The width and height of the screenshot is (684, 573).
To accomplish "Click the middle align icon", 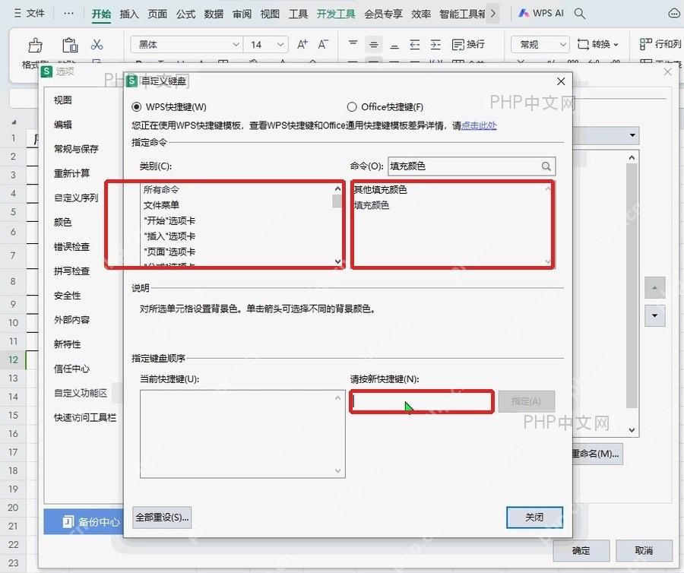I will coord(373,45).
